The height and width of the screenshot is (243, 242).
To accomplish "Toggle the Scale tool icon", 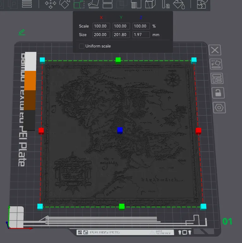I will (79, 4).
